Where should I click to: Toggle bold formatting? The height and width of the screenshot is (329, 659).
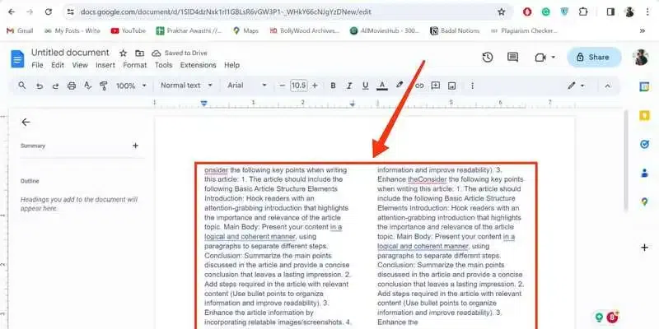pyautogui.click(x=333, y=86)
